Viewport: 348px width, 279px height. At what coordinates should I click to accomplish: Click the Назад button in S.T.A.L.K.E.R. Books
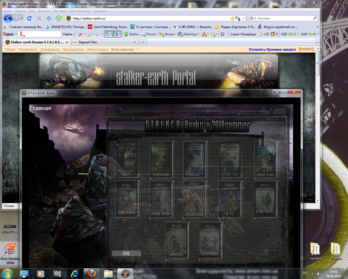click(x=126, y=253)
